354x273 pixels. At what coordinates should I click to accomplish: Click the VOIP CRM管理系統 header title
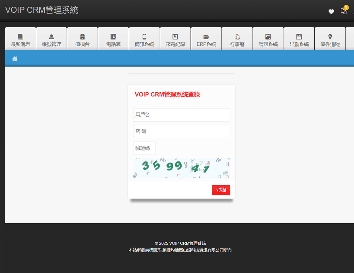coord(42,10)
